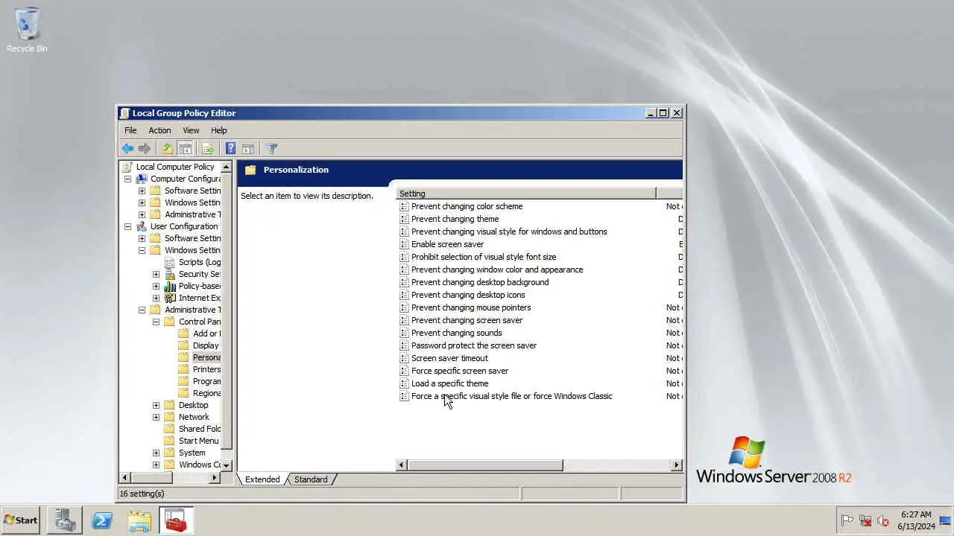The height and width of the screenshot is (536, 954).
Task: Go up one level with folder icon
Action: pyautogui.click(x=168, y=149)
